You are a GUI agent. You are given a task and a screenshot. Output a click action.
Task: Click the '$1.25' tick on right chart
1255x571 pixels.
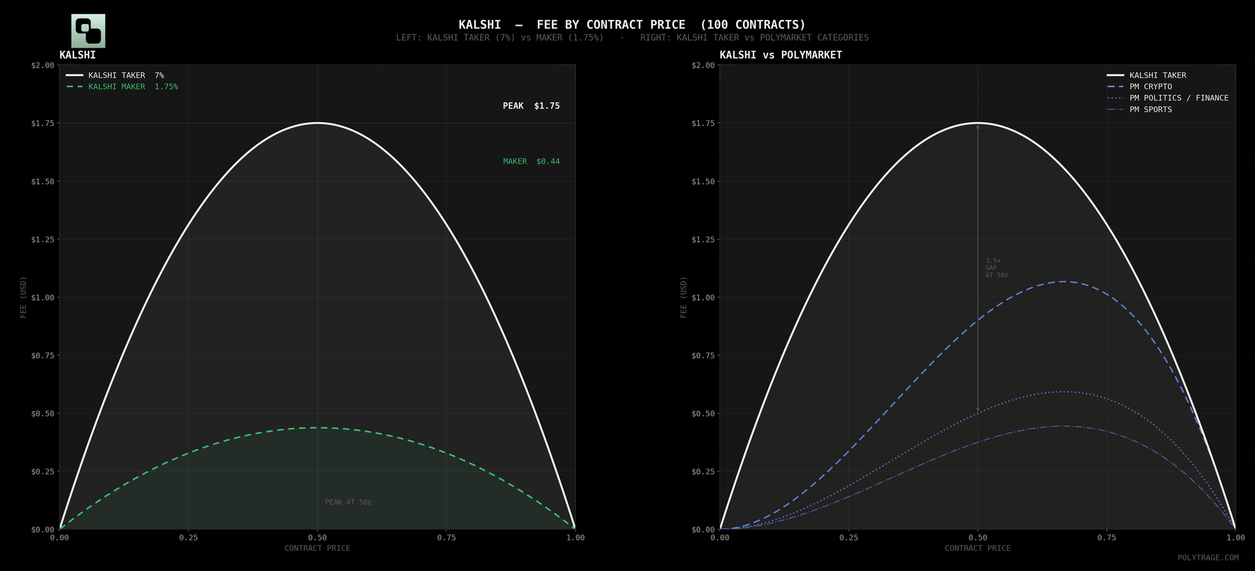(x=703, y=239)
